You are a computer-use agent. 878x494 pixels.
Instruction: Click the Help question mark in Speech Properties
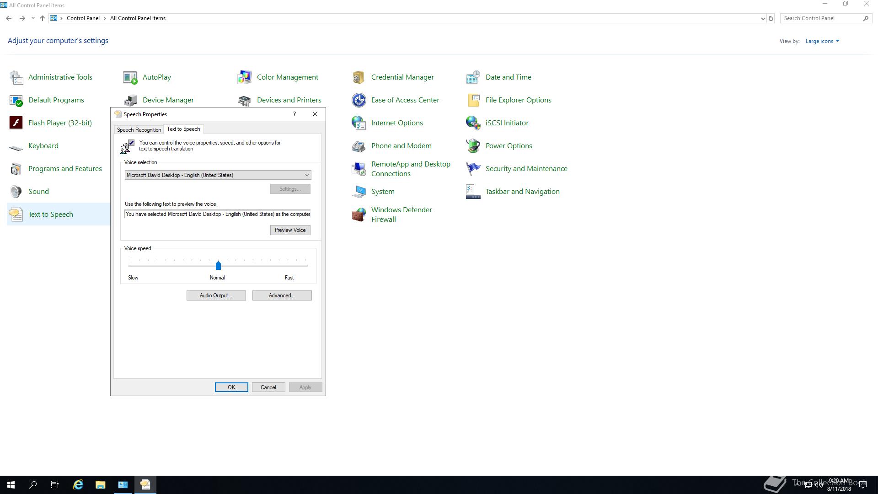(x=294, y=114)
